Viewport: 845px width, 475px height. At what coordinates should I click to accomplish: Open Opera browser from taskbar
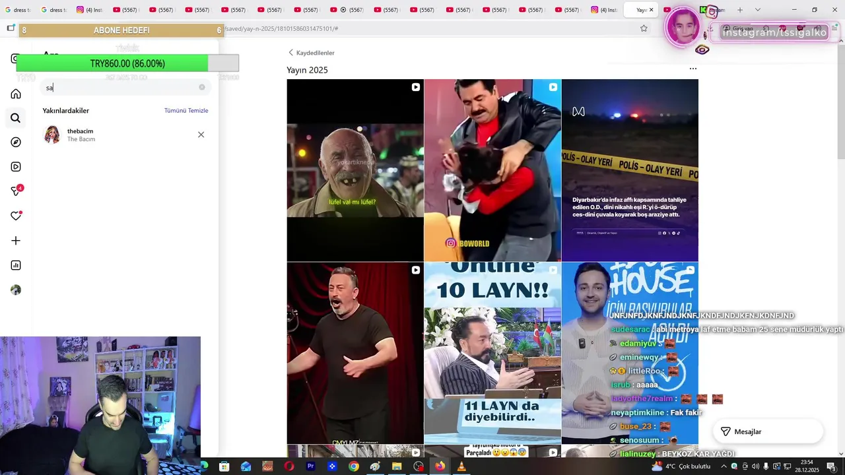[x=289, y=466]
